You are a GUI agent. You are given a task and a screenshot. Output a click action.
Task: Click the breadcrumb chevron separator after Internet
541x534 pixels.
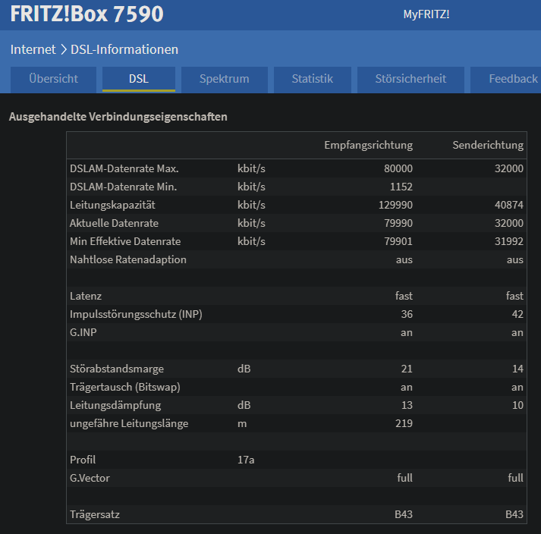64,49
